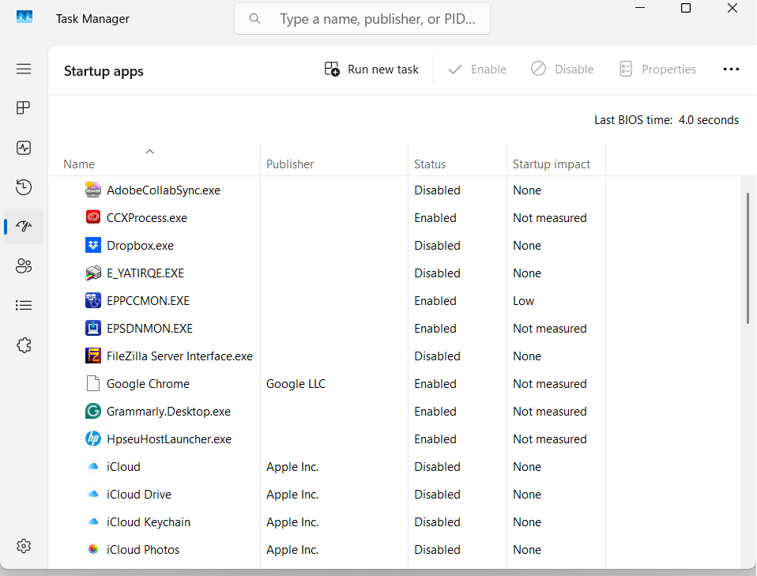Click the iCloud Photos flower icon

click(93, 549)
